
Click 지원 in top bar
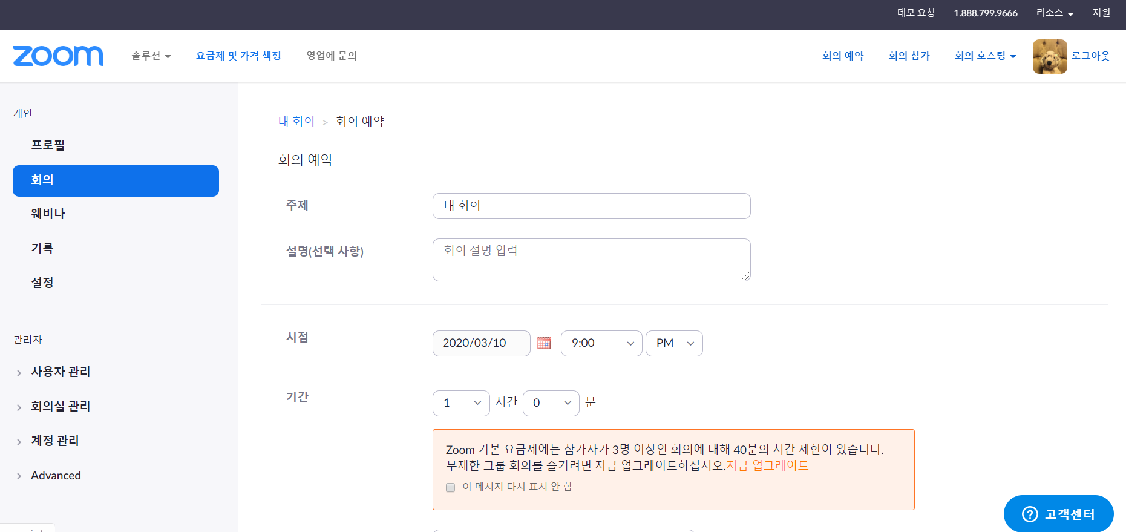(x=1101, y=13)
